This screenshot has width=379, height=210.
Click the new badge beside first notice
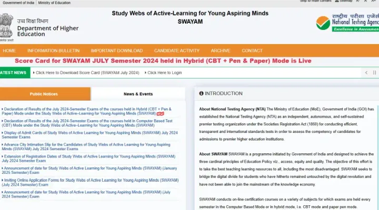(160, 113)
